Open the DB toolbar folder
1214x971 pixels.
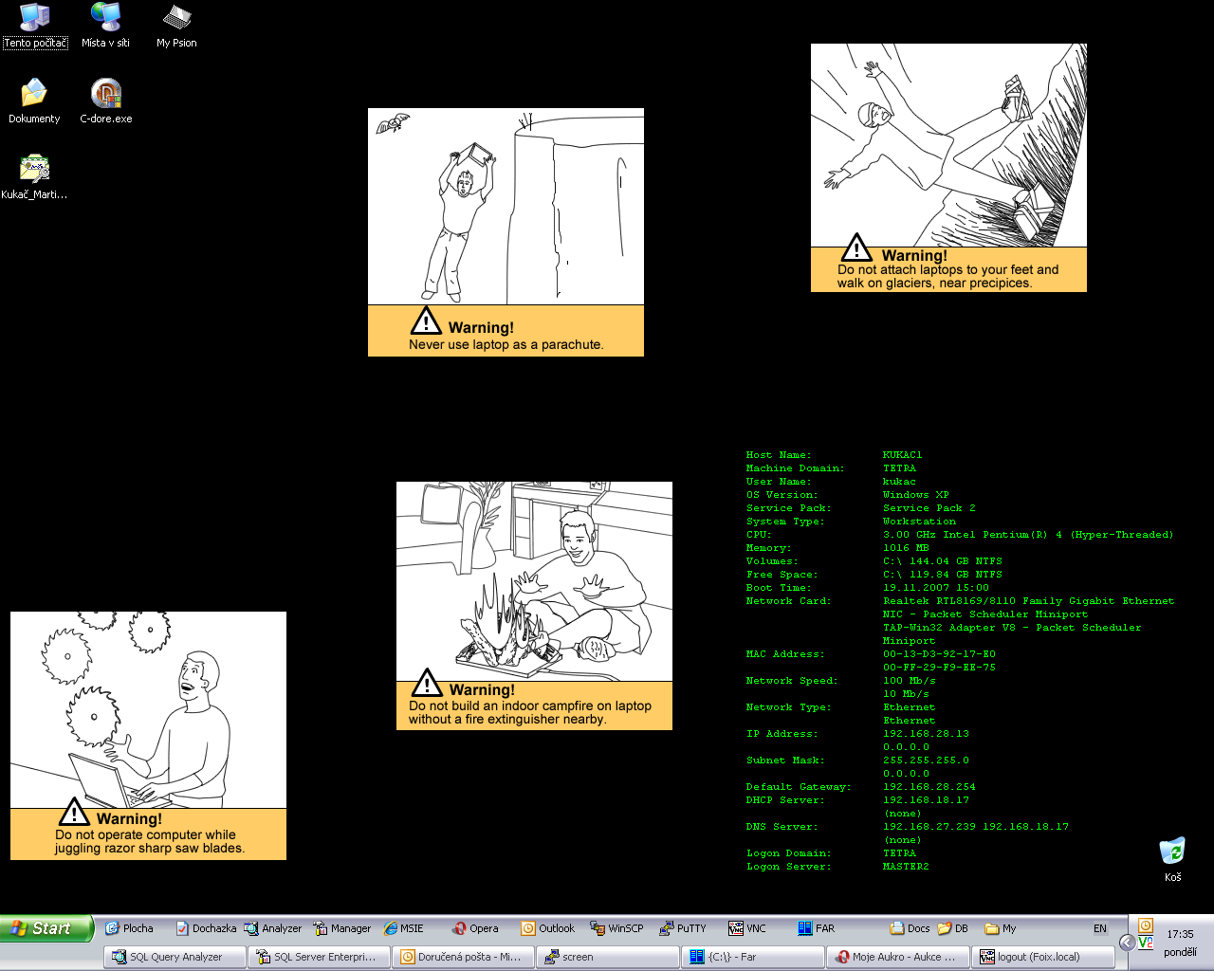tap(952, 928)
